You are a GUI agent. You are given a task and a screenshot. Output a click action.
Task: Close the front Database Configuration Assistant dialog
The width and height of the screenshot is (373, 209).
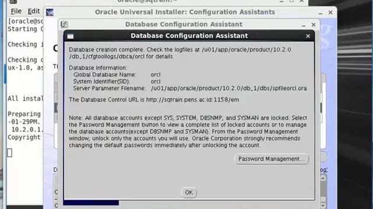[308, 36]
